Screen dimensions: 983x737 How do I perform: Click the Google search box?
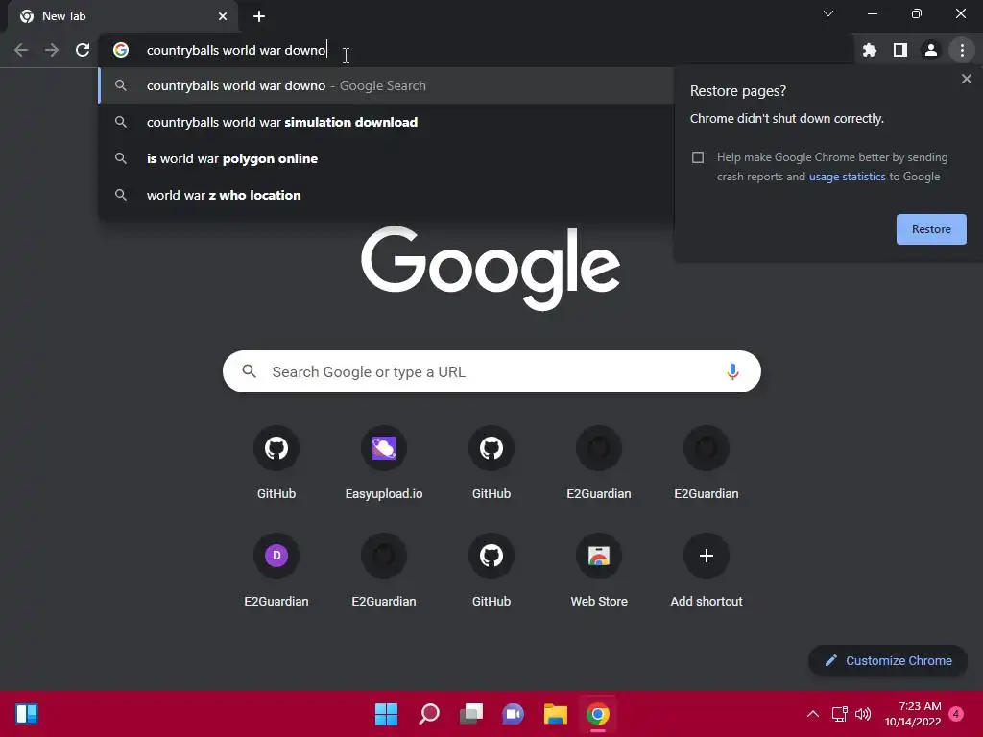tap(491, 371)
